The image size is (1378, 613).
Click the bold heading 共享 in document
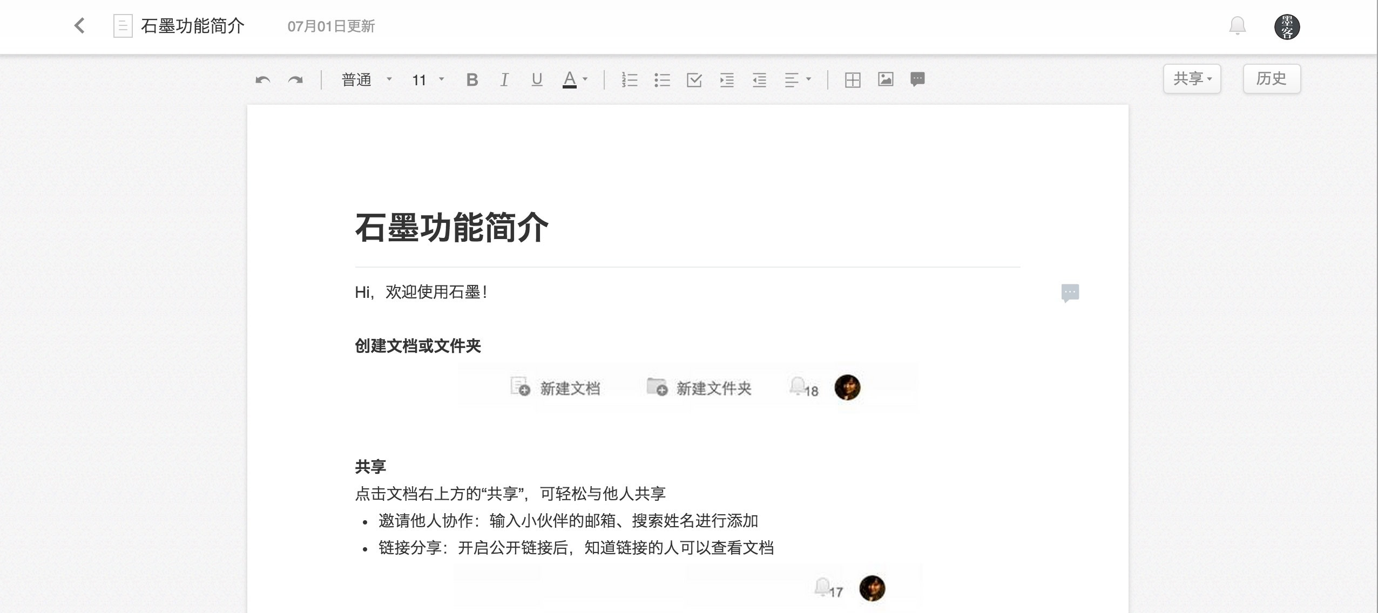pos(370,467)
